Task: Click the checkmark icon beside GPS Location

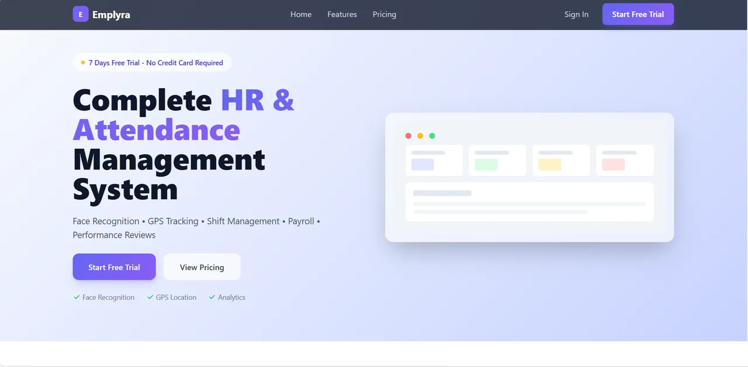Action: (150, 297)
